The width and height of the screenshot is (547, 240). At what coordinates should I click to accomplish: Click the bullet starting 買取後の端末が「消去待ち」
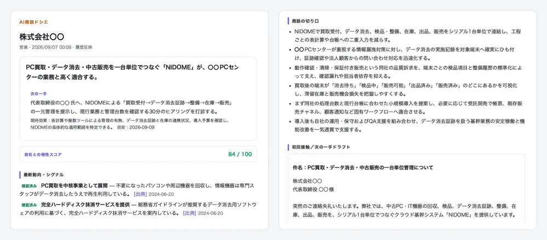click(406, 90)
